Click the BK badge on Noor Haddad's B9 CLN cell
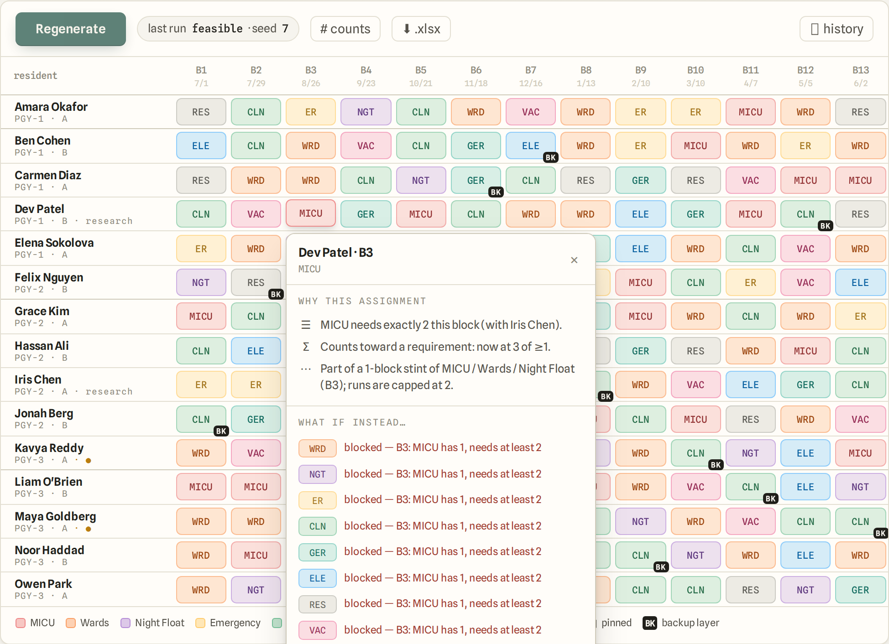Viewport: 889px width, 644px height. click(661, 567)
